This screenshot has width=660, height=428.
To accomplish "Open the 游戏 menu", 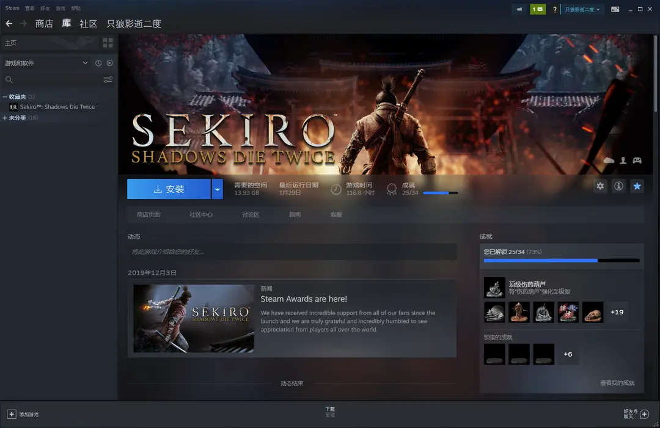I will coord(61,8).
